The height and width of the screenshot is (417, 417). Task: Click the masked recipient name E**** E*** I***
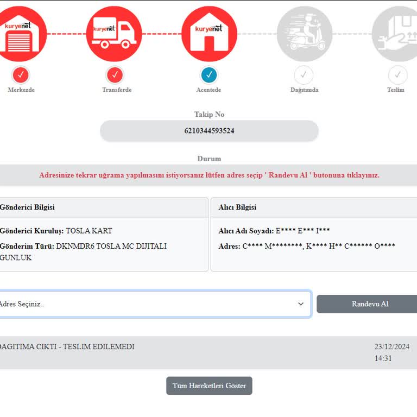[302, 231]
